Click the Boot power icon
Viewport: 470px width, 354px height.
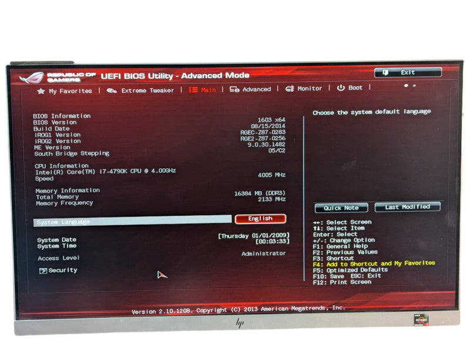[341, 88]
